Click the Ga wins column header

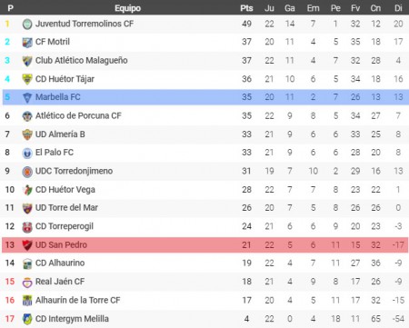pos(290,8)
